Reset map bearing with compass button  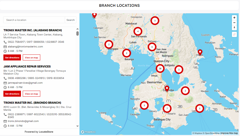234,28
